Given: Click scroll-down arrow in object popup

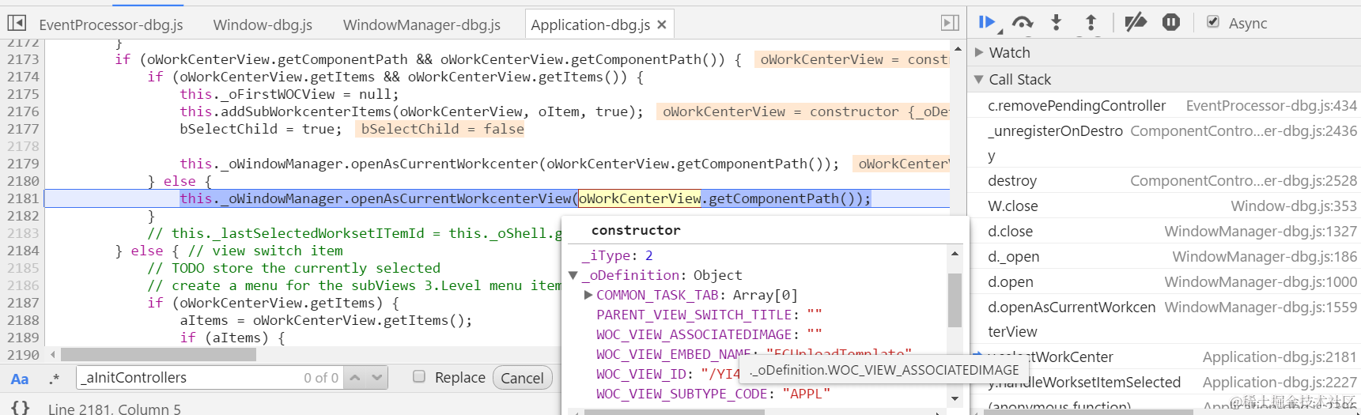Looking at the screenshot, I should pos(955,398).
